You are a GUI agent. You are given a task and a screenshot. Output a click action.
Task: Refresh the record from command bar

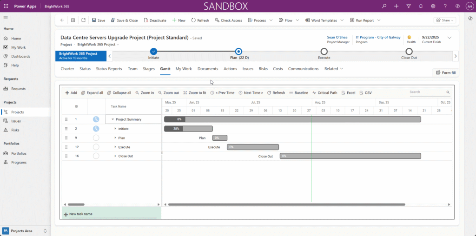tap(200, 20)
